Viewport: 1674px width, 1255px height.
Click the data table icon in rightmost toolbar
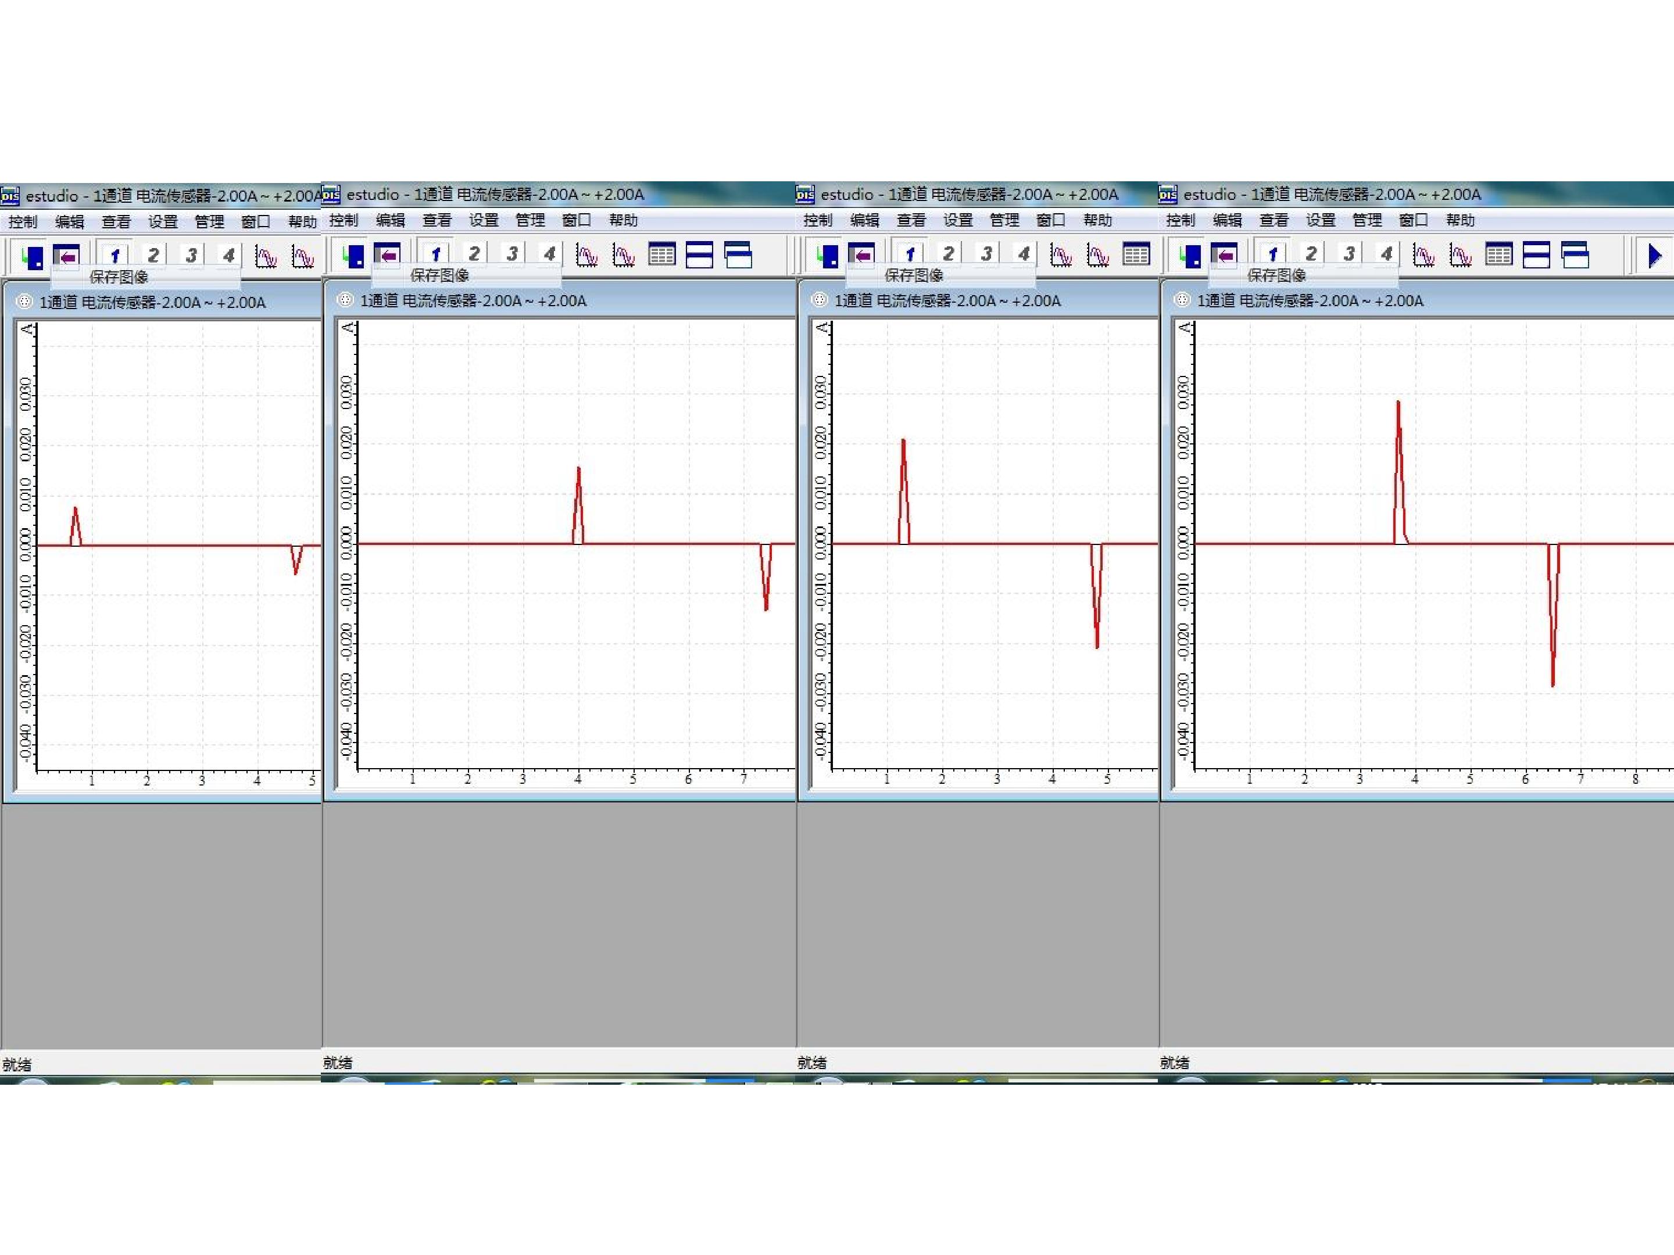click(x=1498, y=254)
